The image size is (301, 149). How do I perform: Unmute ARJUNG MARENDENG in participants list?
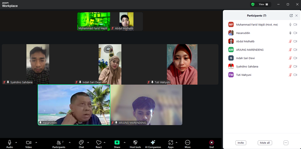pos(291,50)
